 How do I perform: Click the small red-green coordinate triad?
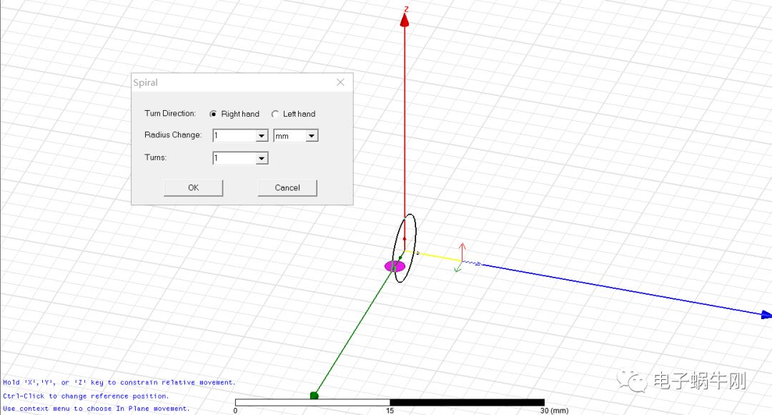coord(461,259)
